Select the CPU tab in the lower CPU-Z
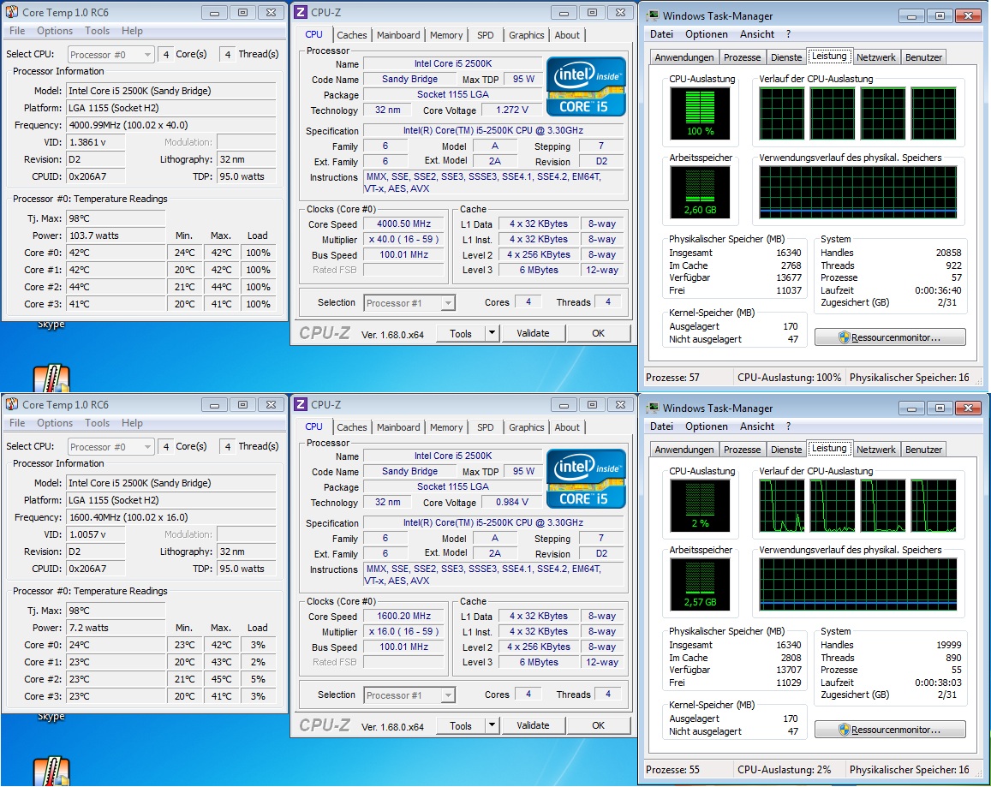The height and width of the screenshot is (787, 991). 313,426
